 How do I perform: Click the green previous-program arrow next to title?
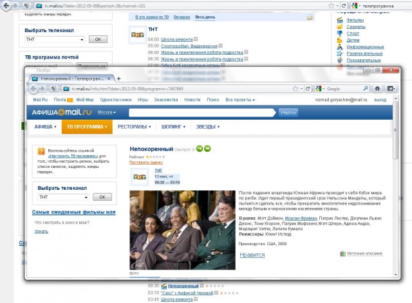[200, 149]
